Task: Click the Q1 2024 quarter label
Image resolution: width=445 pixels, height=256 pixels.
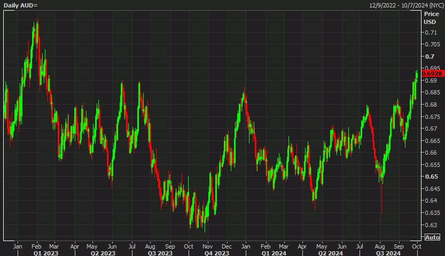Action: [274, 253]
